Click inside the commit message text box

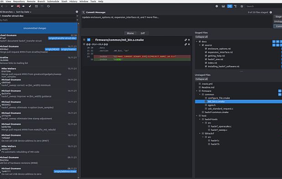pyautogui.click(x=177, y=21)
